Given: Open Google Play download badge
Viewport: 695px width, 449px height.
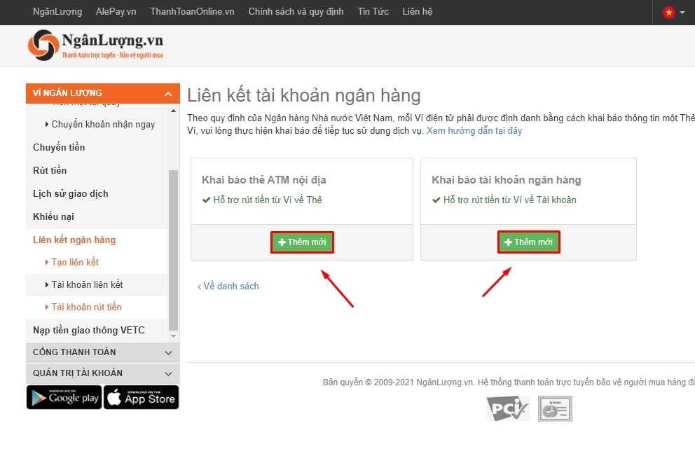Looking at the screenshot, I should coord(64,397).
